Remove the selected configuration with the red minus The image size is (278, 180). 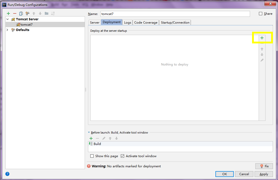(15, 13)
